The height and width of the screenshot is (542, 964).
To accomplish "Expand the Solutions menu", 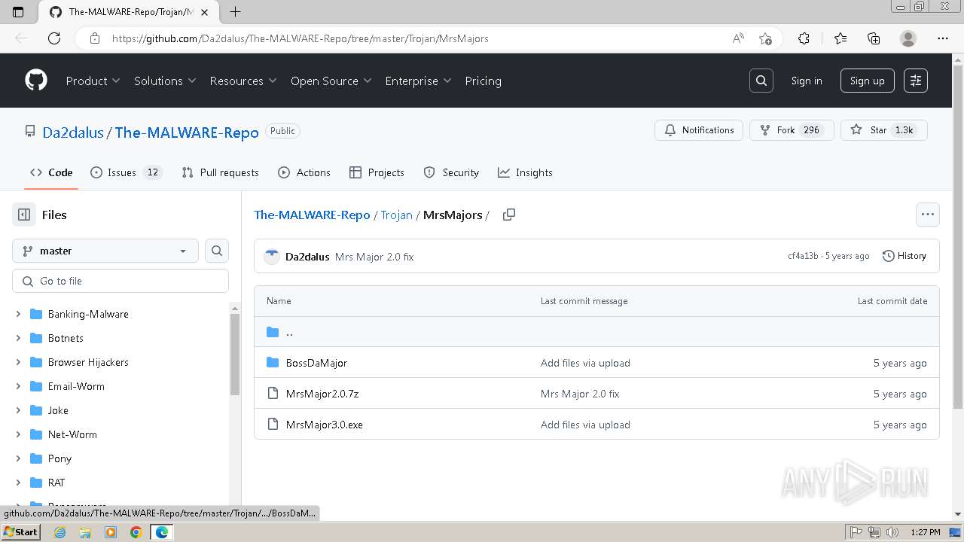I will pos(165,81).
